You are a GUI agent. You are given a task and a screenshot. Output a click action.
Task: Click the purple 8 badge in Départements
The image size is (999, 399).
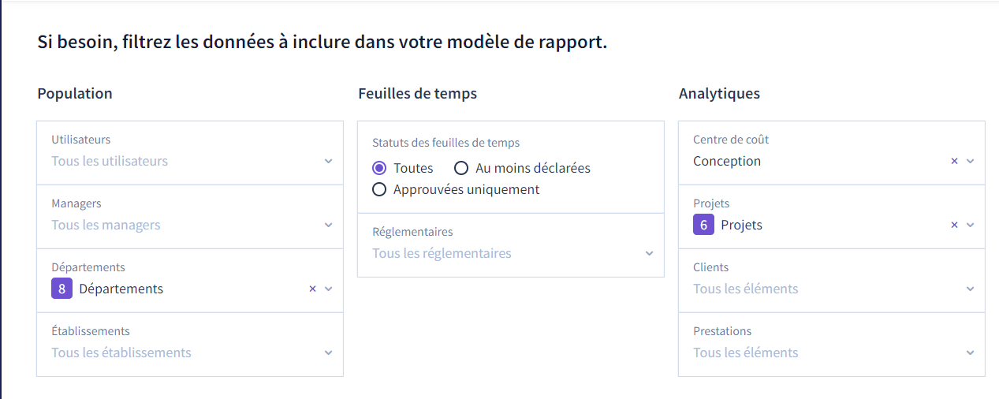(62, 289)
